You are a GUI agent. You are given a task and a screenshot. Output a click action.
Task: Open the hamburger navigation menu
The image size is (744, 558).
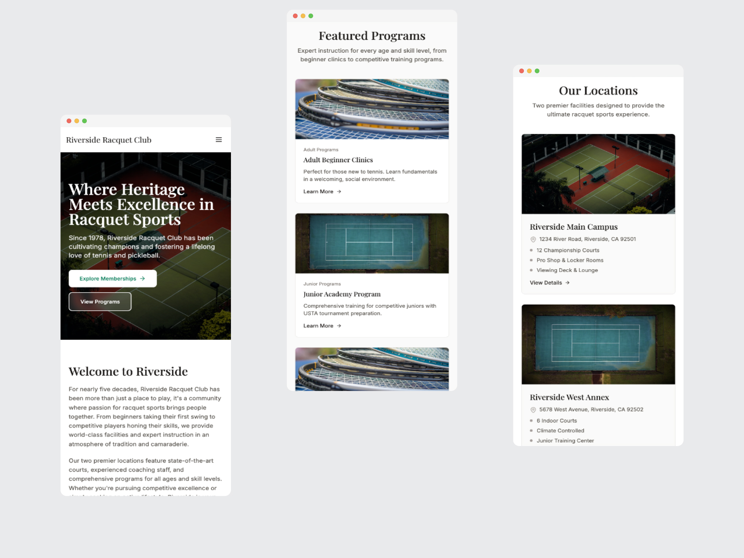pyautogui.click(x=219, y=139)
